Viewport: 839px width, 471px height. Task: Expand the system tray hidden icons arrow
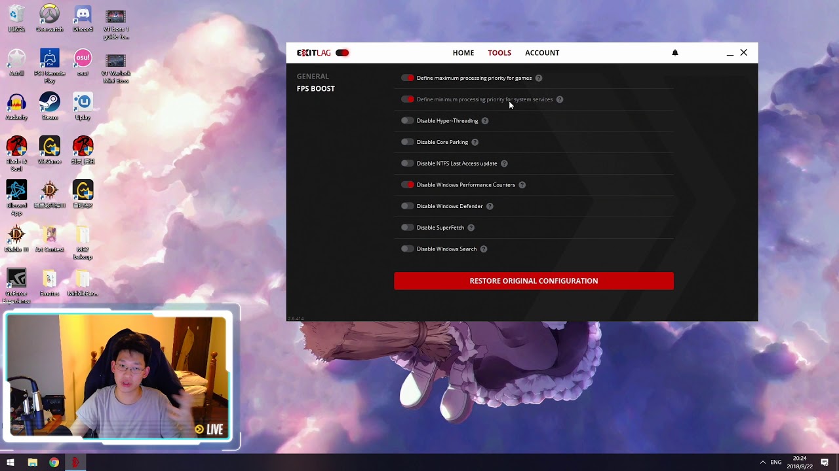762,462
